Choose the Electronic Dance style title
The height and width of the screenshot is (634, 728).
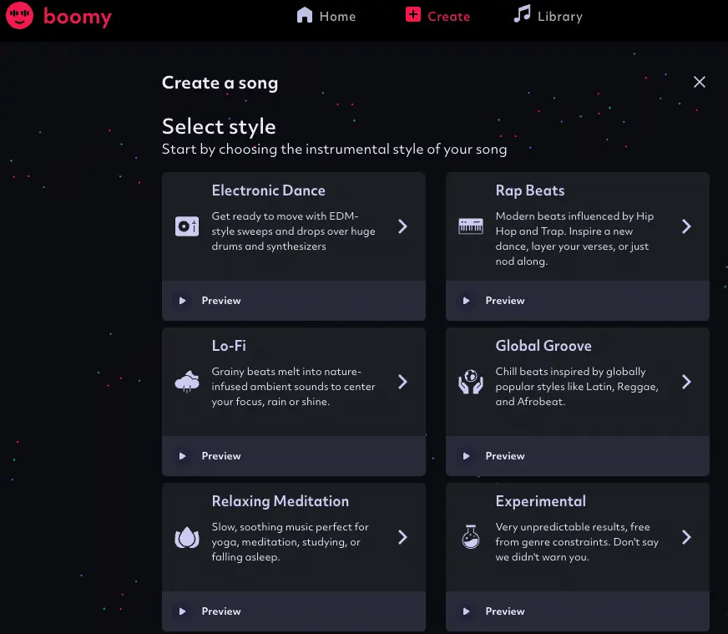pyautogui.click(x=268, y=190)
